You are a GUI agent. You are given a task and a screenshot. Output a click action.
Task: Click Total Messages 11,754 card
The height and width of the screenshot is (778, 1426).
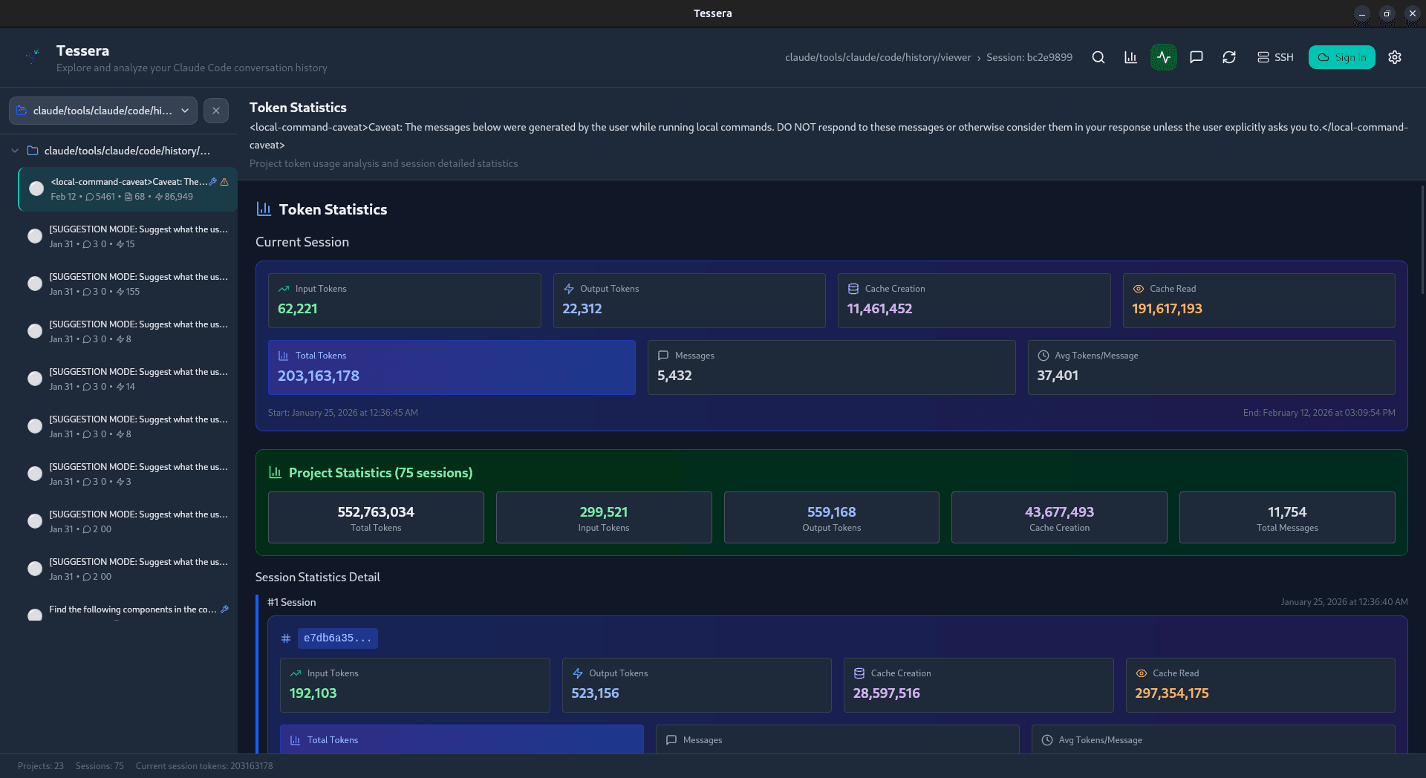1287,517
